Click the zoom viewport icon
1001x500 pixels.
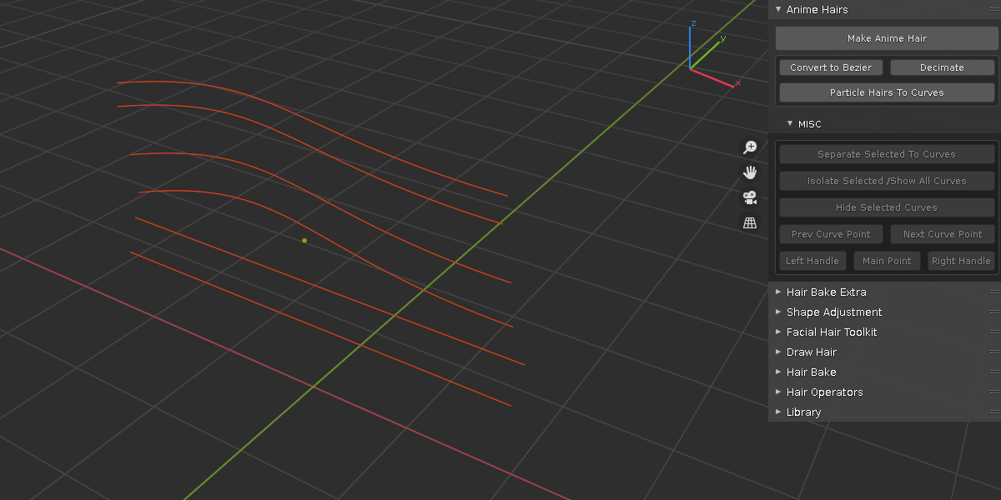pos(750,147)
